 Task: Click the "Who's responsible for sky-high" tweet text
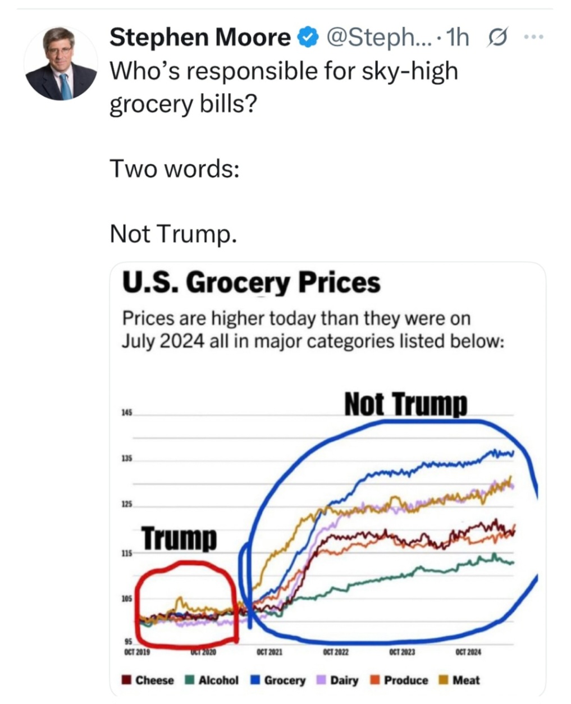(x=284, y=72)
